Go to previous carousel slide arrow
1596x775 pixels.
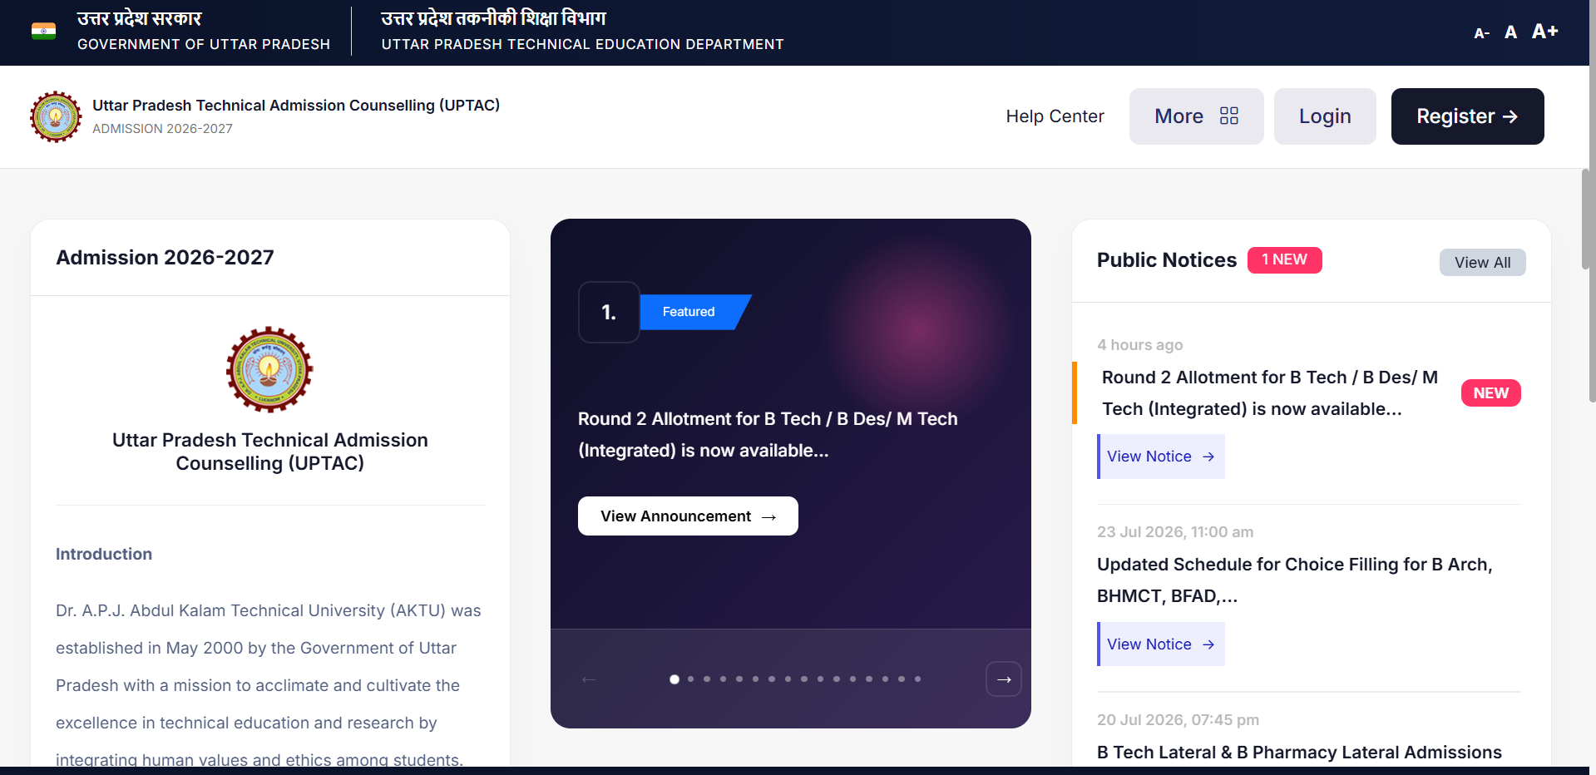click(x=589, y=679)
